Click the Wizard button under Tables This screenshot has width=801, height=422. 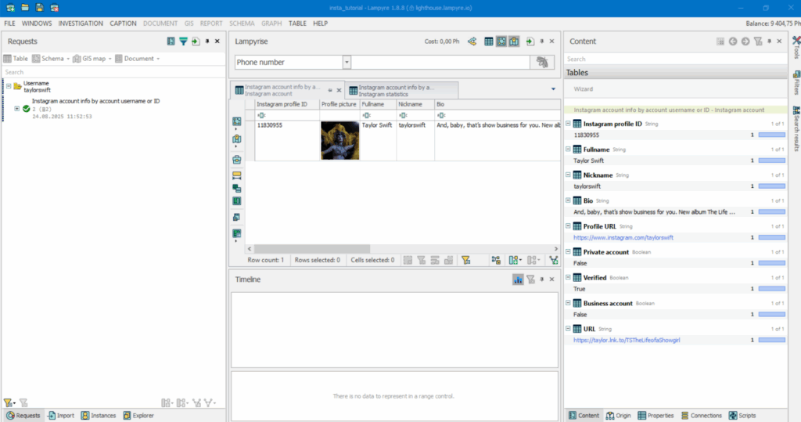[584, 89]
